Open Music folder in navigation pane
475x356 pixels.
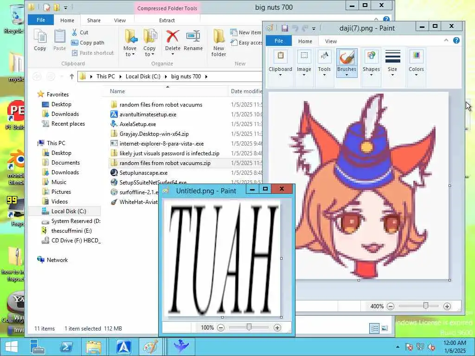[x=59, y=182]
